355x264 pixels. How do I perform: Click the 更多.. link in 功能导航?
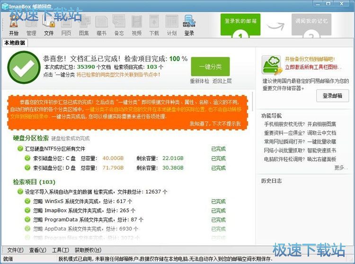coord(341,168)
